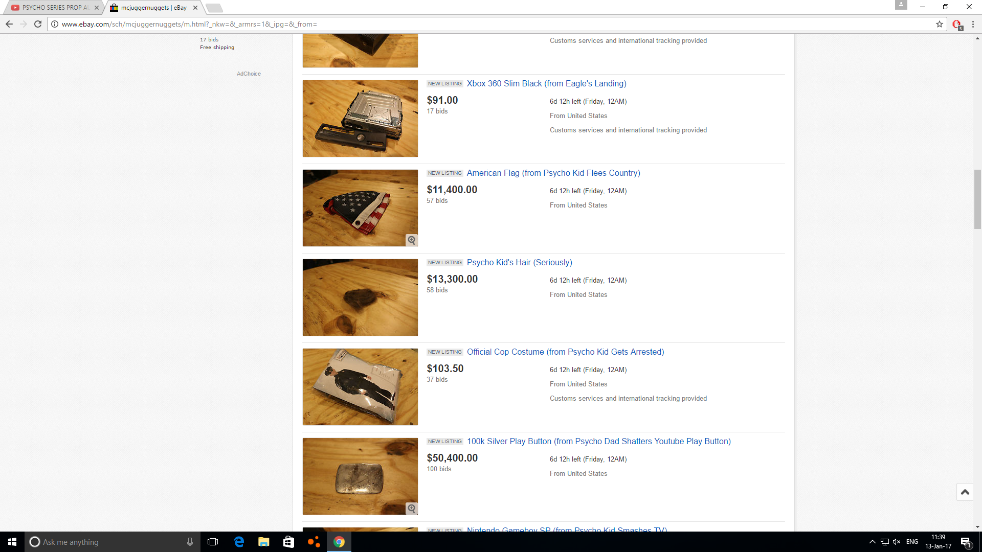This screenshot has height=552, width=982.
Task: Click the $13,300.00 price text
Action: [452, 279]
